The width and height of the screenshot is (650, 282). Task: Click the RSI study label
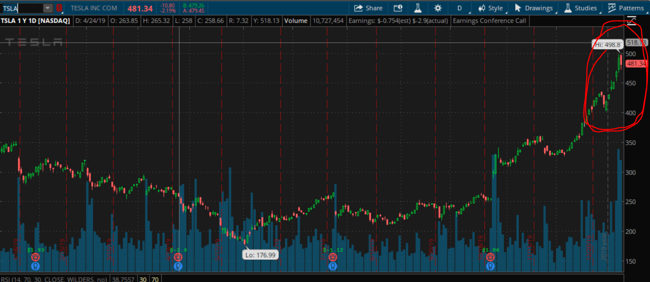(56, 278)
